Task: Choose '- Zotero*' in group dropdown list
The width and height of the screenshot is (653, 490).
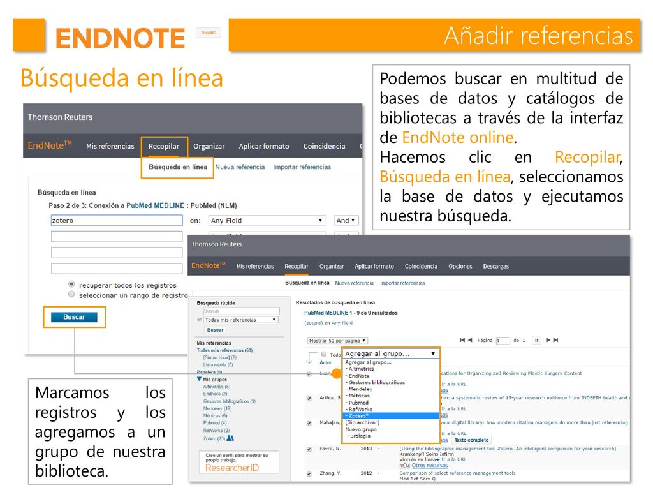Action: point(391,416)
